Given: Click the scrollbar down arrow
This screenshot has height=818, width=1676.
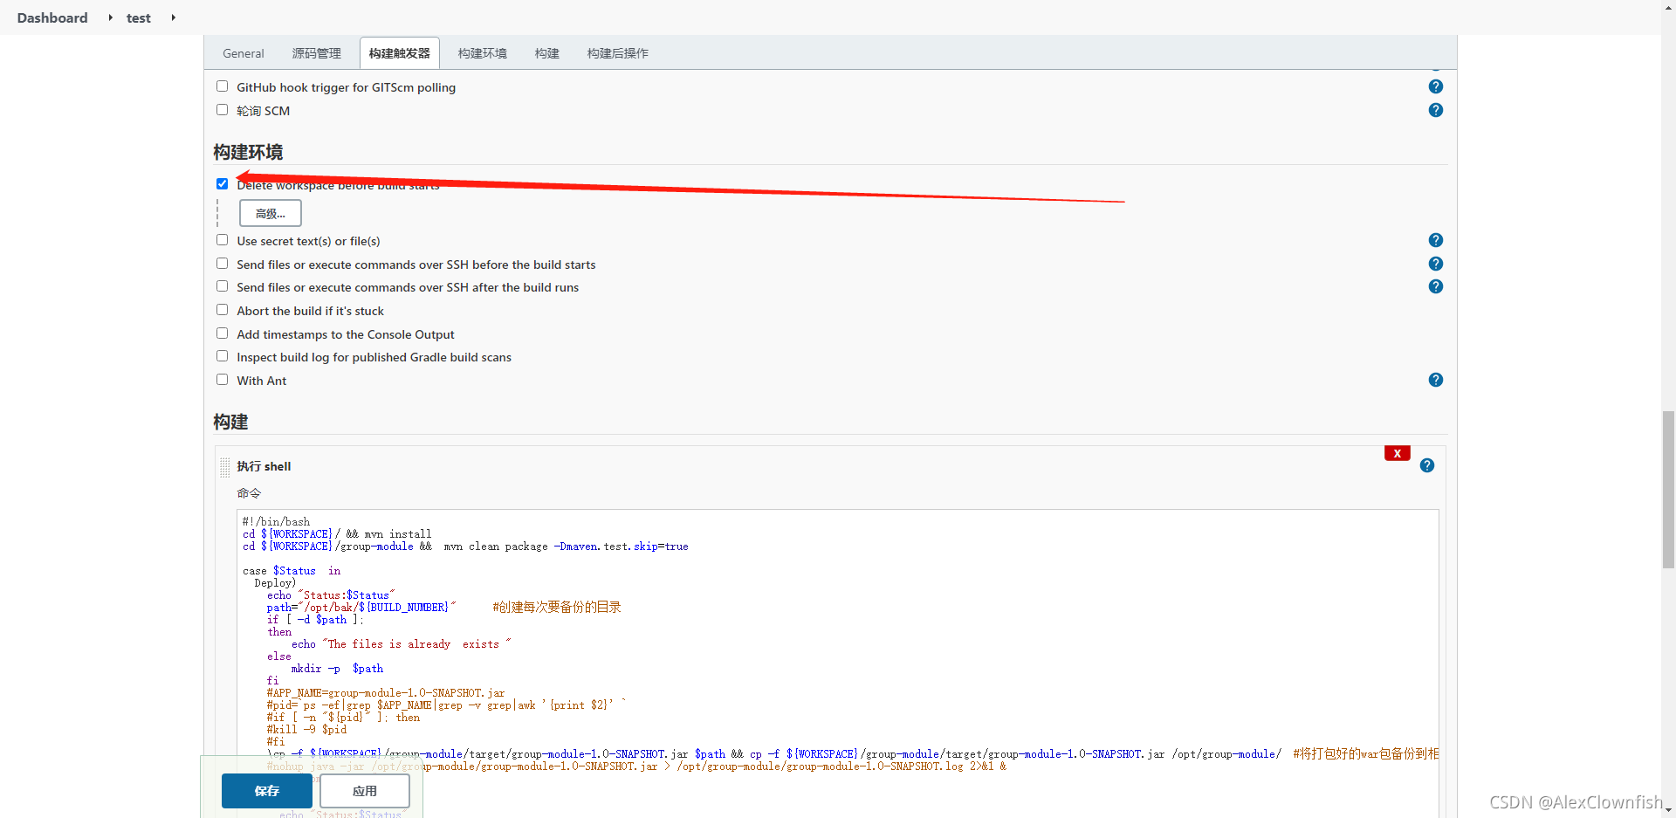Looking at the screenshot, I should [1668, 811].
